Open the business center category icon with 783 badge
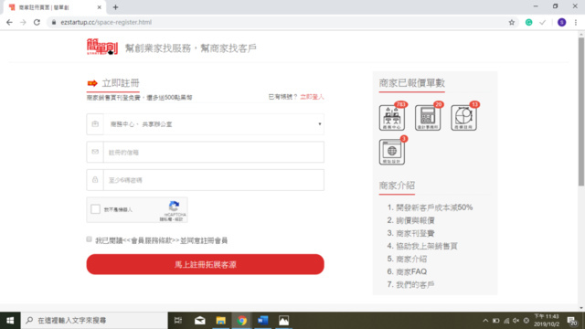Image resolution: width=585 pixels, height=329 pixels. coord(392,118)
